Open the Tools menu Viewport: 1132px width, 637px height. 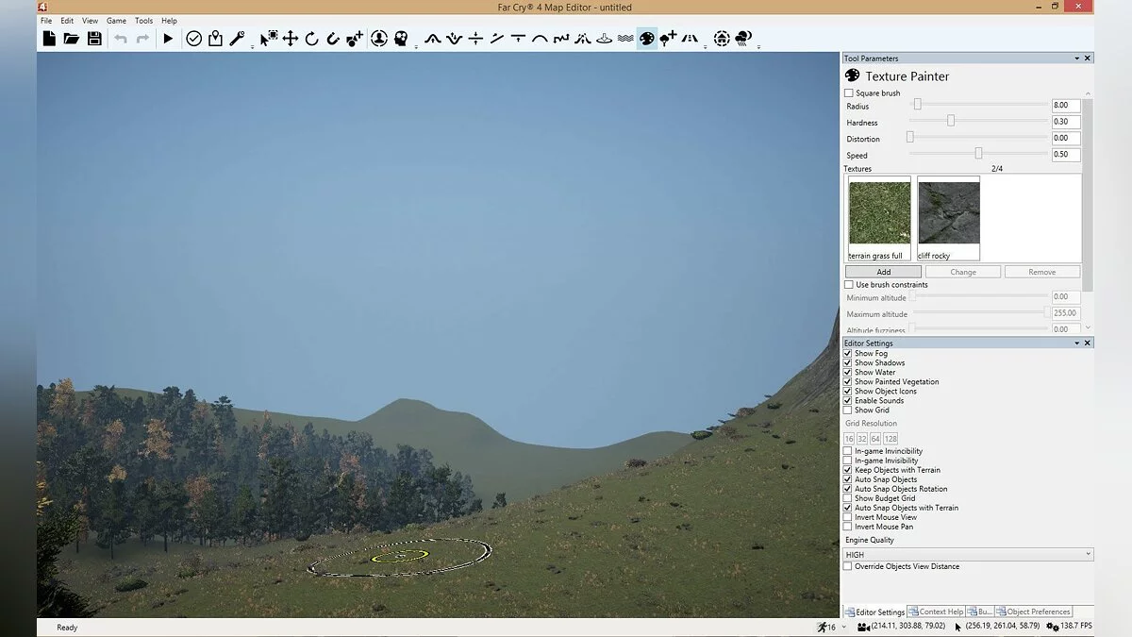143,21
